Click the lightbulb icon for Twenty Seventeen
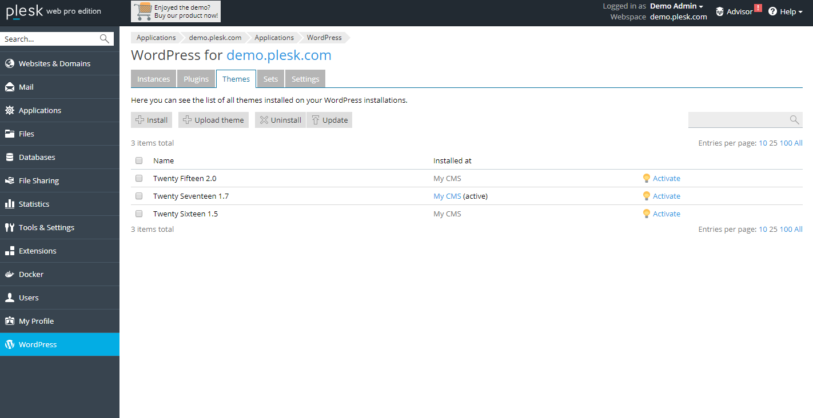The width and height of the screenshot is (813, 418). click(647, 196)
